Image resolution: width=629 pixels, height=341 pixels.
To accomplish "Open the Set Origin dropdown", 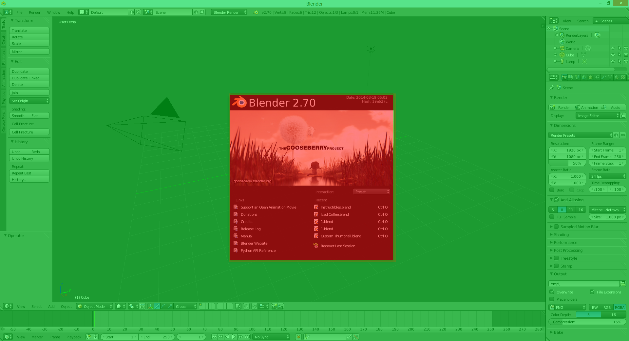I will point(29,101).
